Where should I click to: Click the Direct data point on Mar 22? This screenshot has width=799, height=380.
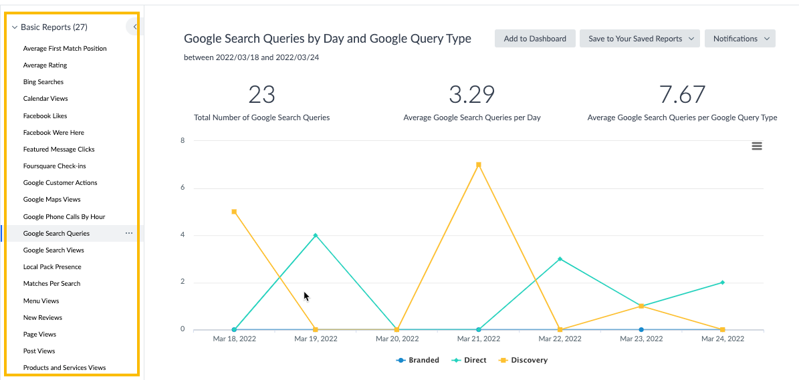(x=560, y=259)
